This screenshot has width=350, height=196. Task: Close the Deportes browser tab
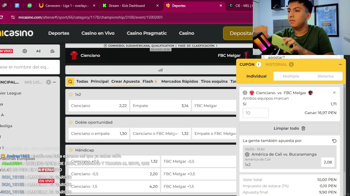221,5
